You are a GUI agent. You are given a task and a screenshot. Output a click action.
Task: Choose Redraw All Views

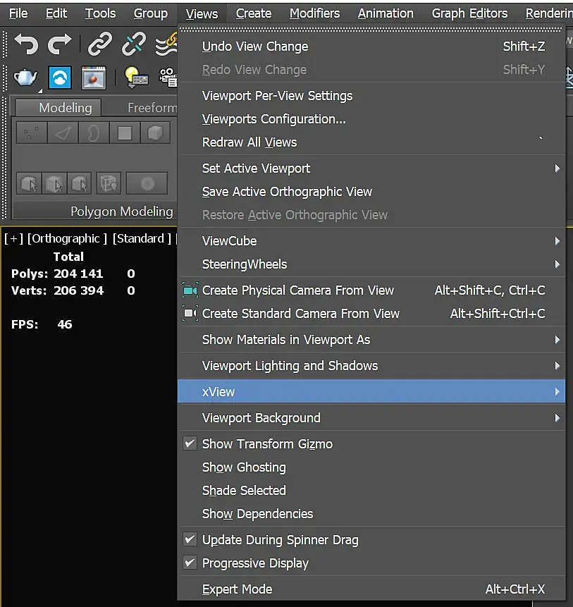pos(371,142)
